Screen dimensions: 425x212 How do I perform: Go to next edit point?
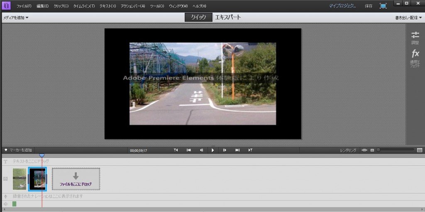tap(237, 150)
